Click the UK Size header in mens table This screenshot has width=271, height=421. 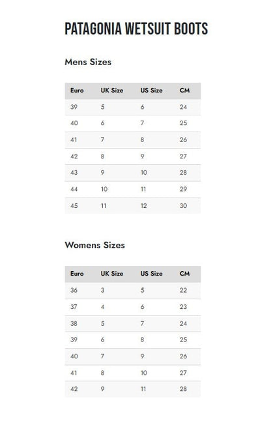tap(112, 91)
